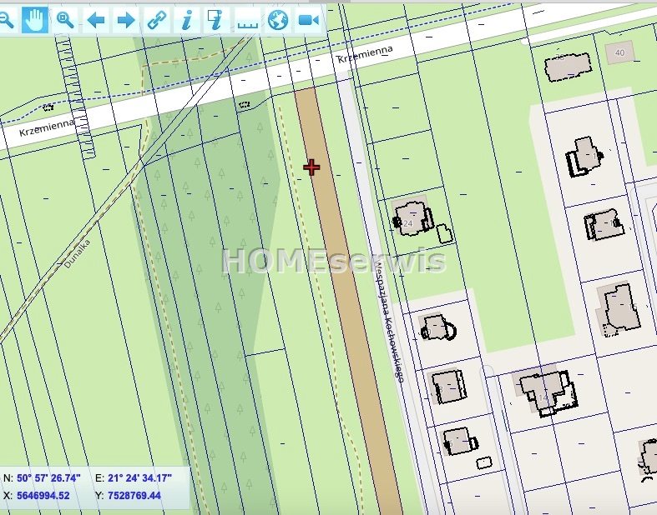Click the chain link permalink icon
This screenshot has width=657, height=515.
(x=156, y=20)
